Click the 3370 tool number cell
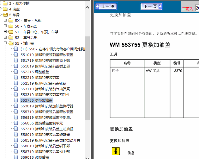Viewport: 199px width, 159px height. [177, 92]
